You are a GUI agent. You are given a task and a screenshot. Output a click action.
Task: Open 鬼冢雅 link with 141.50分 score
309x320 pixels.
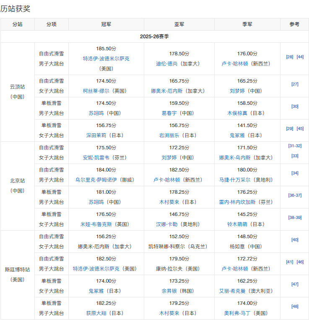coord(237,135)
